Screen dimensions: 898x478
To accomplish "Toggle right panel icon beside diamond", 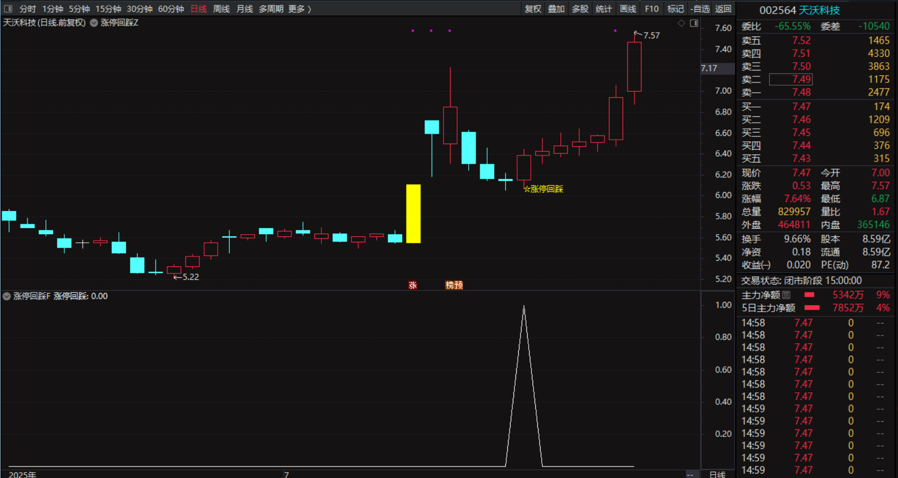I will click(x=694, y=23).
